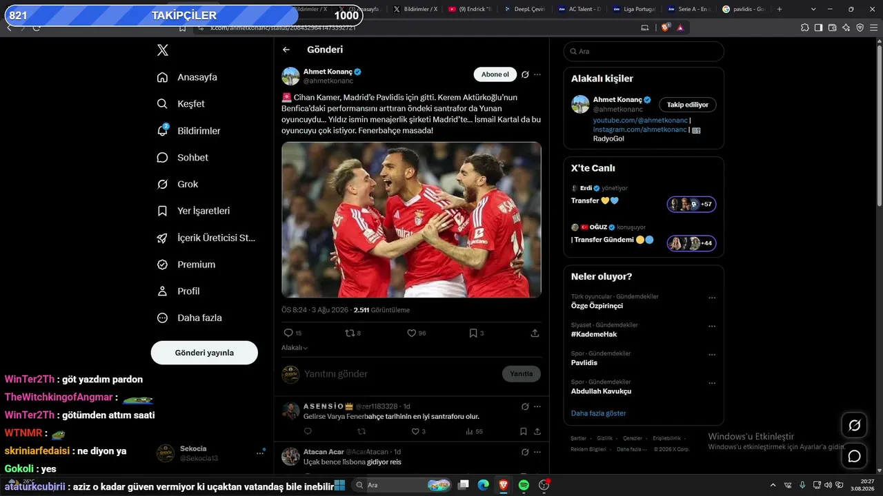Reply to ASENSİO's comment

tap(308, 431)
